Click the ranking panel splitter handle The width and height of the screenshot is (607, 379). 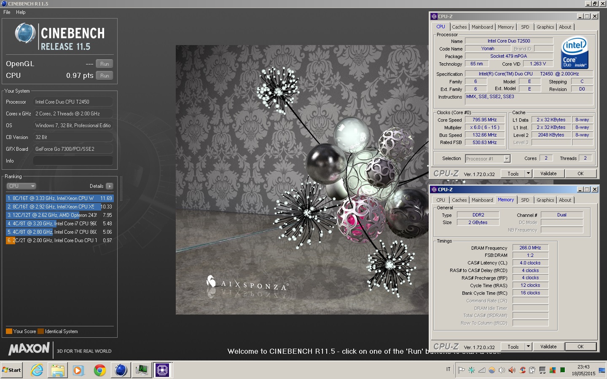point(121,189)
